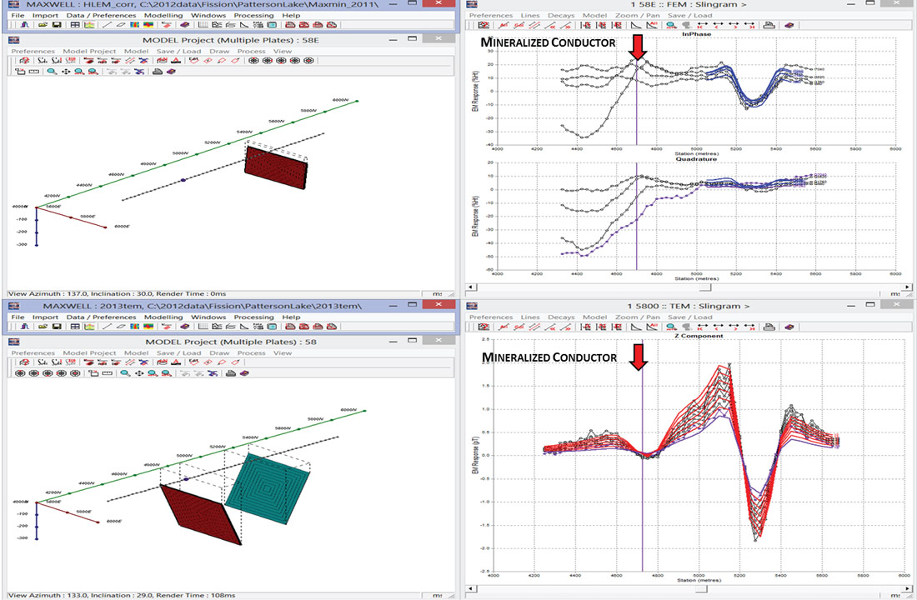917x600 pixels.
Task: Click title '1 5800 :: TEM : Slingram >'
Action: pos(689,306)
